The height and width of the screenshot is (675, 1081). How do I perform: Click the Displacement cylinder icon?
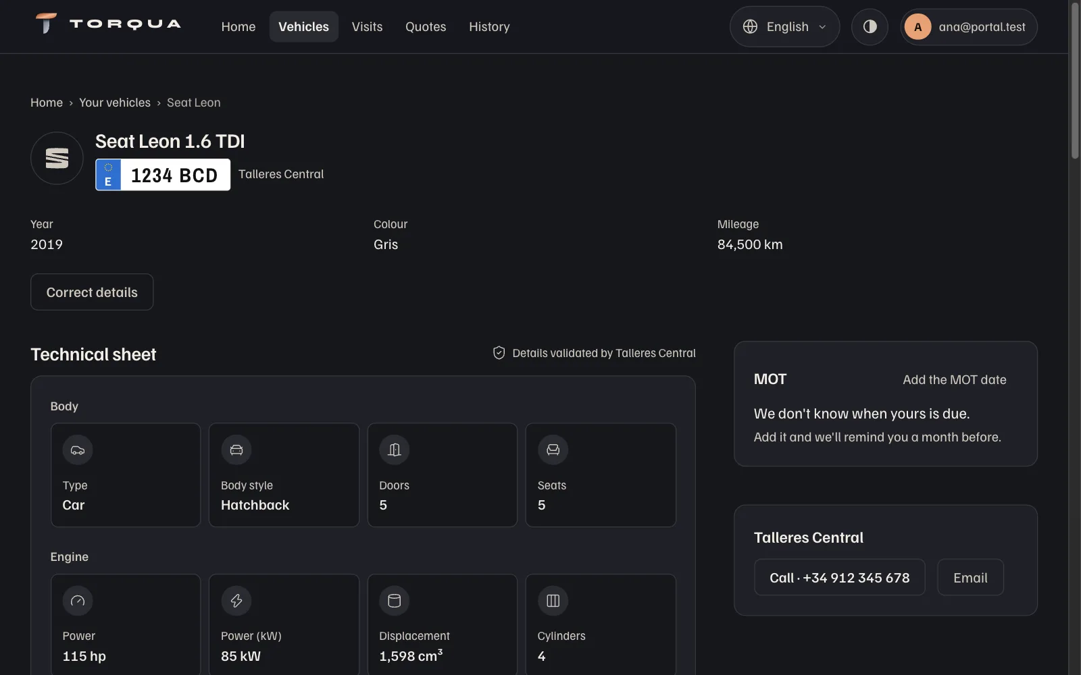pyautogui.click(x=395, y=601)
